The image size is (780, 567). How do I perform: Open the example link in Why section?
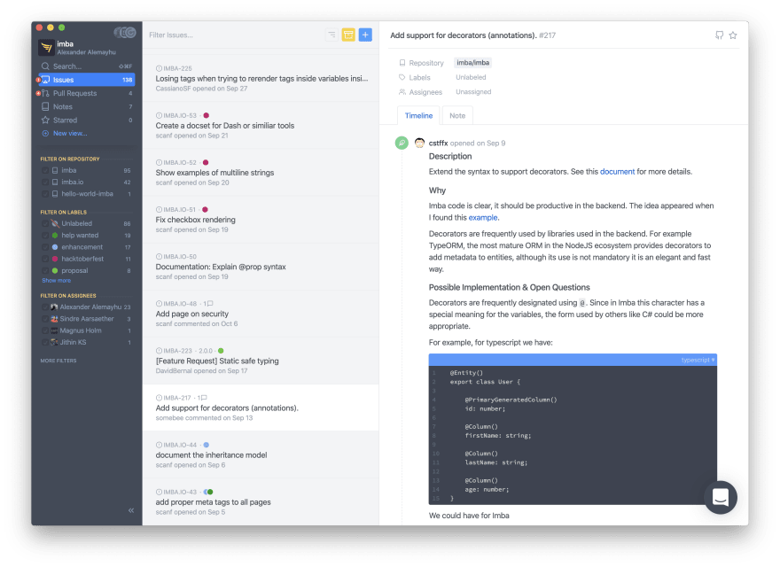point(482,217)
